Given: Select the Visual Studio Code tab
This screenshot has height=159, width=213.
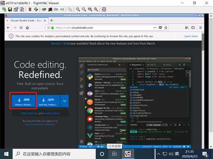Looking at the screenshot, I should tap(26, 21).
